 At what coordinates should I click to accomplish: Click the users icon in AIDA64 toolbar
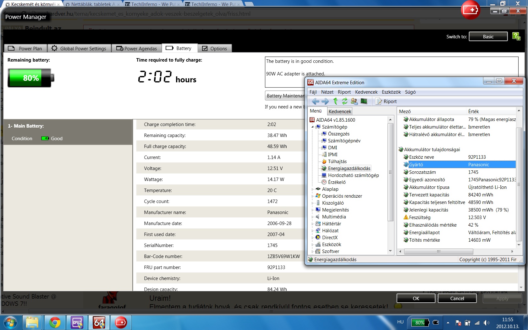[354, 101]
